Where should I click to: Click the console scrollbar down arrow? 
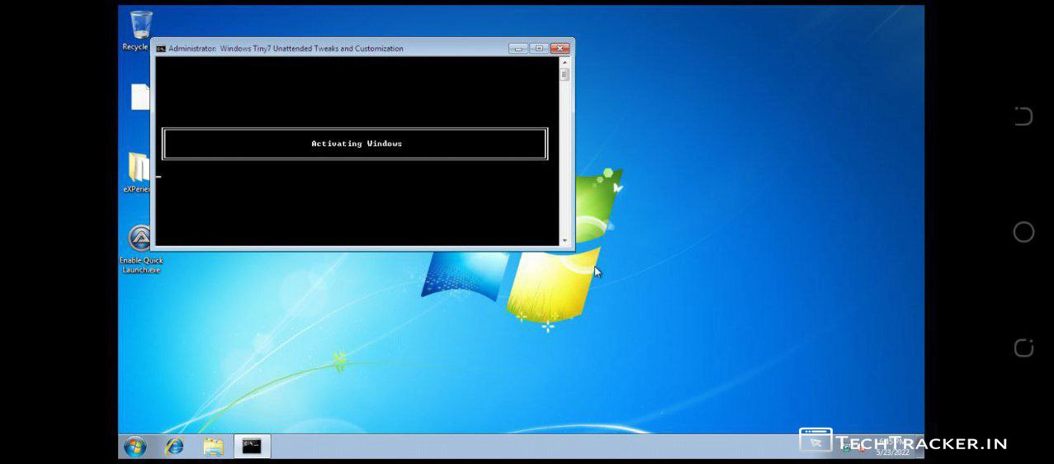point(565,240)
